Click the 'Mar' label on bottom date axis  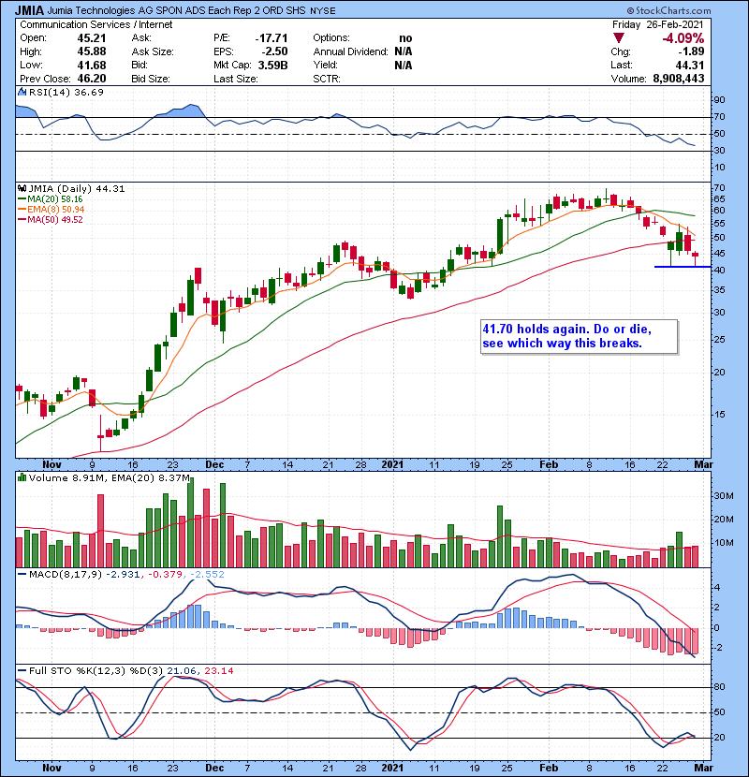click(703, 768)
